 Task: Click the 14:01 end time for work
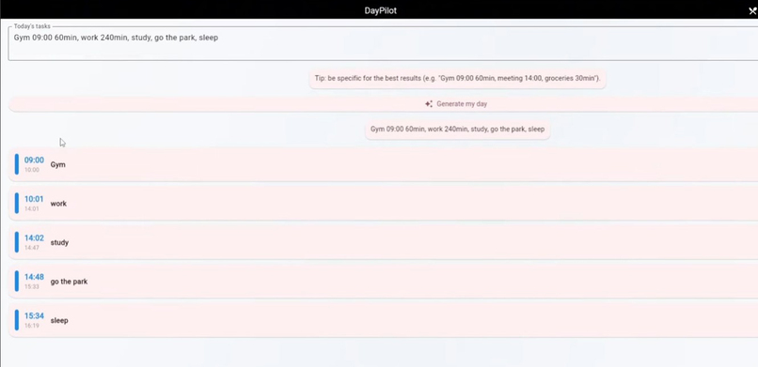[x=32, y=208]
